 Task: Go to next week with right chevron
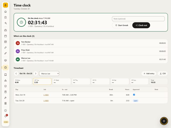(x=36, y=73)
